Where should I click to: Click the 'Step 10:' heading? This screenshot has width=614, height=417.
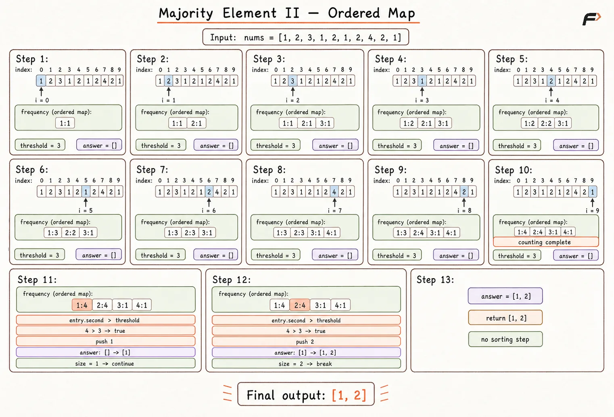click(x=514, y=170)
